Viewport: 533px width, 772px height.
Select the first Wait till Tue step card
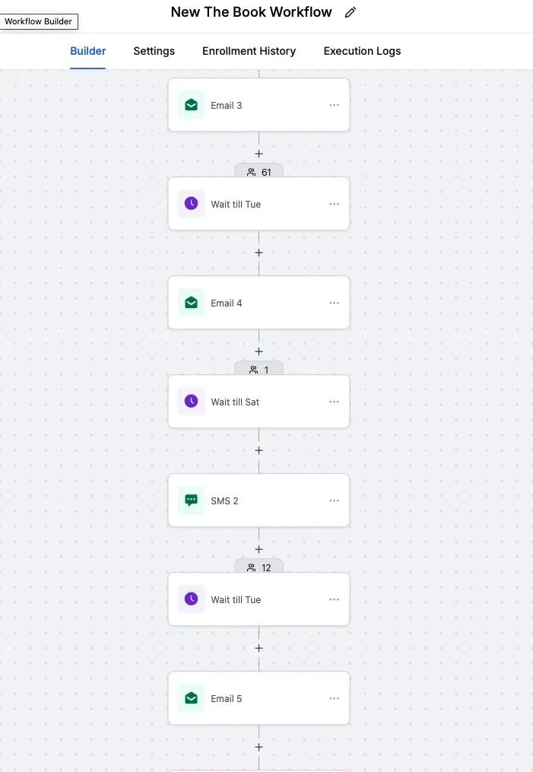click(x=259, y=204)
